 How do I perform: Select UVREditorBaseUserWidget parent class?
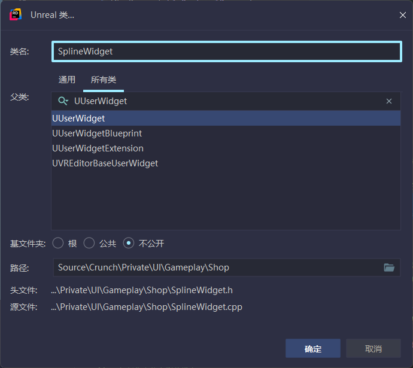226,163
